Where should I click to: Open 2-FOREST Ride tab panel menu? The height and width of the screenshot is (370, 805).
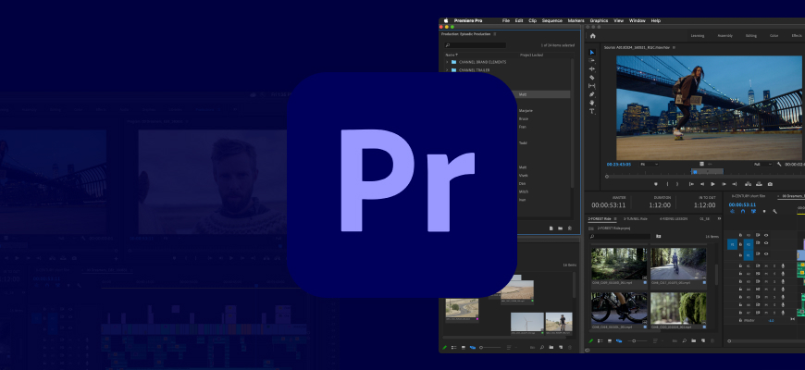tap(615, 218)
